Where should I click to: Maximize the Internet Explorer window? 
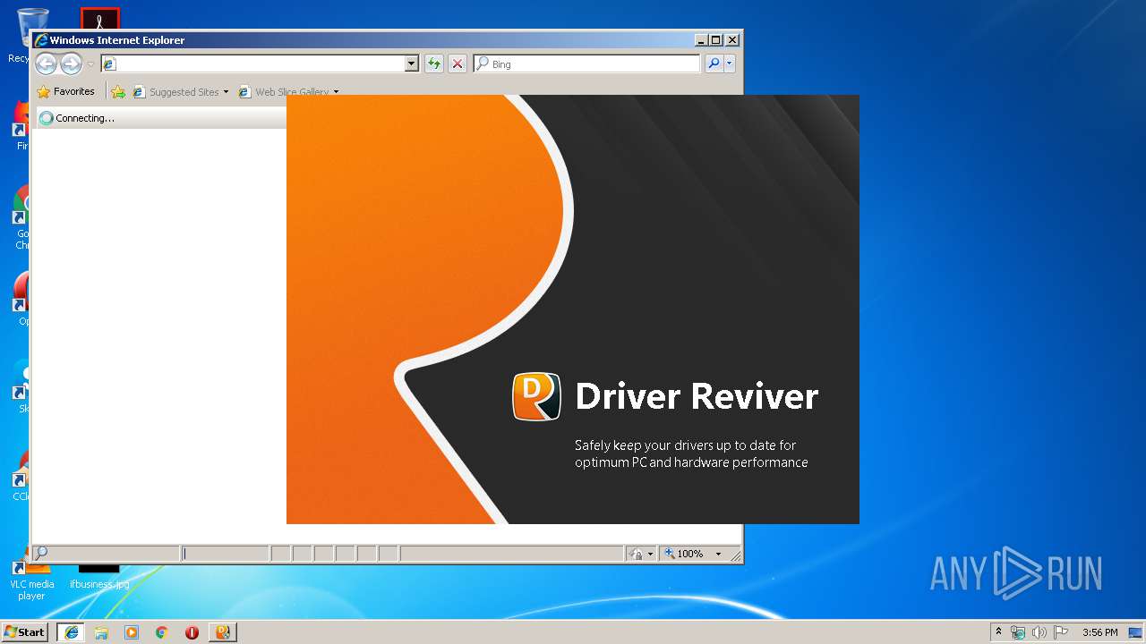click(x=715, y=40)
